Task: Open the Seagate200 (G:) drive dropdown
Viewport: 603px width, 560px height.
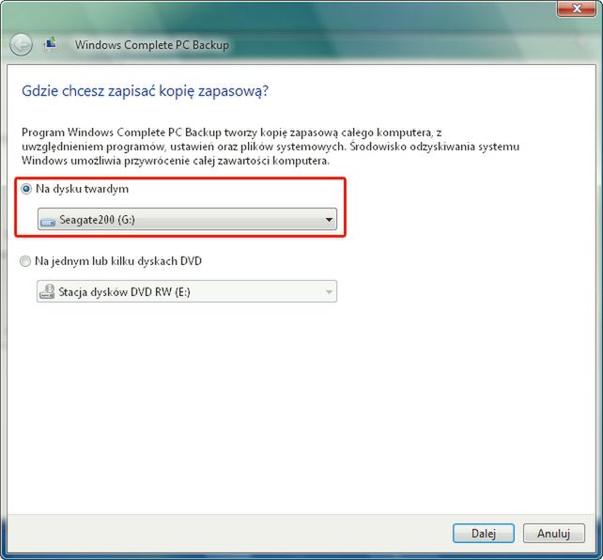Action: pyautogui.click(x=187, y=219)
